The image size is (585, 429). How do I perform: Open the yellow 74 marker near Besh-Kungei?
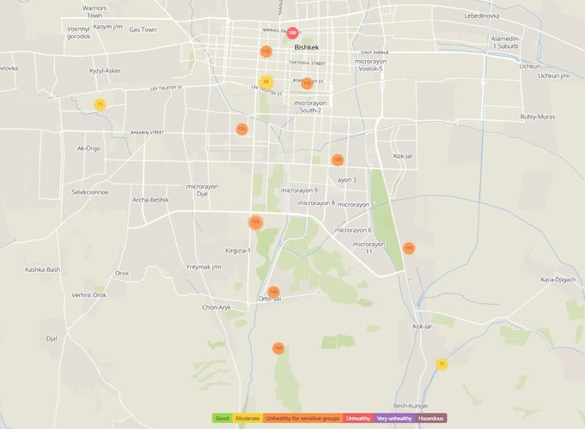coord(442,364)
